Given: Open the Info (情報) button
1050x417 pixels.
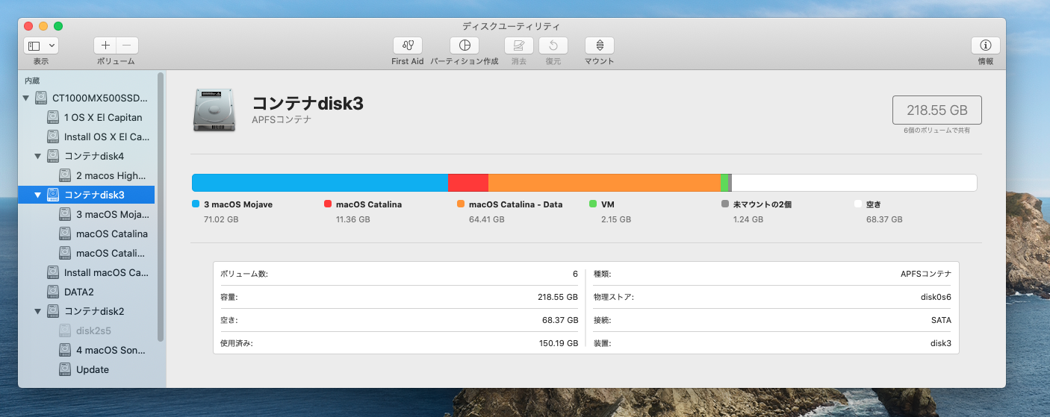Looking at the screenshot, I should pyautogui.click(x=985, y=46).
